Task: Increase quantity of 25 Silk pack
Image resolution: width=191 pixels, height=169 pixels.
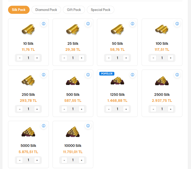Action: pyautogui.click(x=82, y=58)
